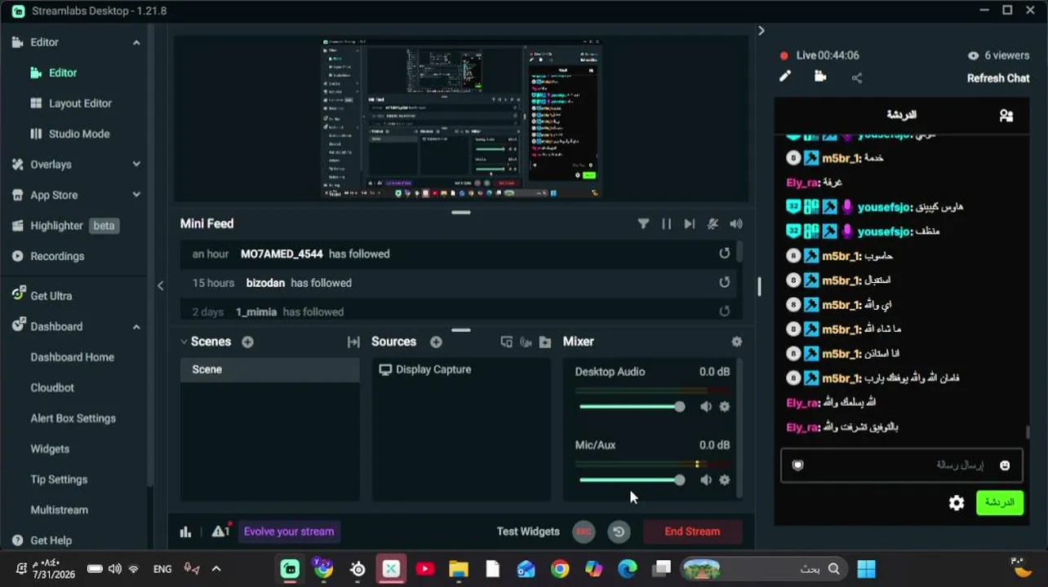Open Multistream in the sidebar
The image size is (1048, 587).
coord(59,510)
